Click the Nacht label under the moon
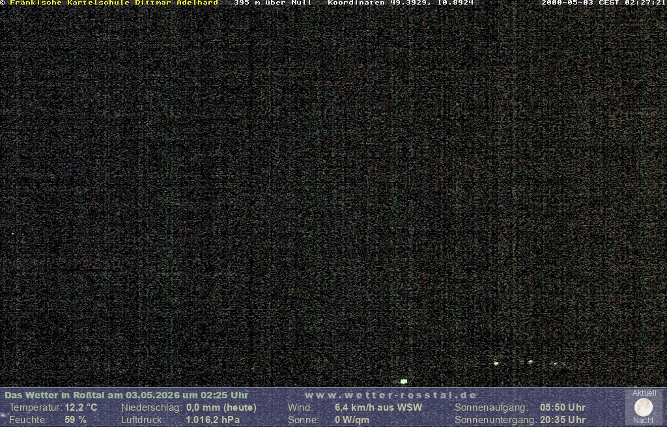The height and width of the screenshot is (427, 667). coord(643,420)
